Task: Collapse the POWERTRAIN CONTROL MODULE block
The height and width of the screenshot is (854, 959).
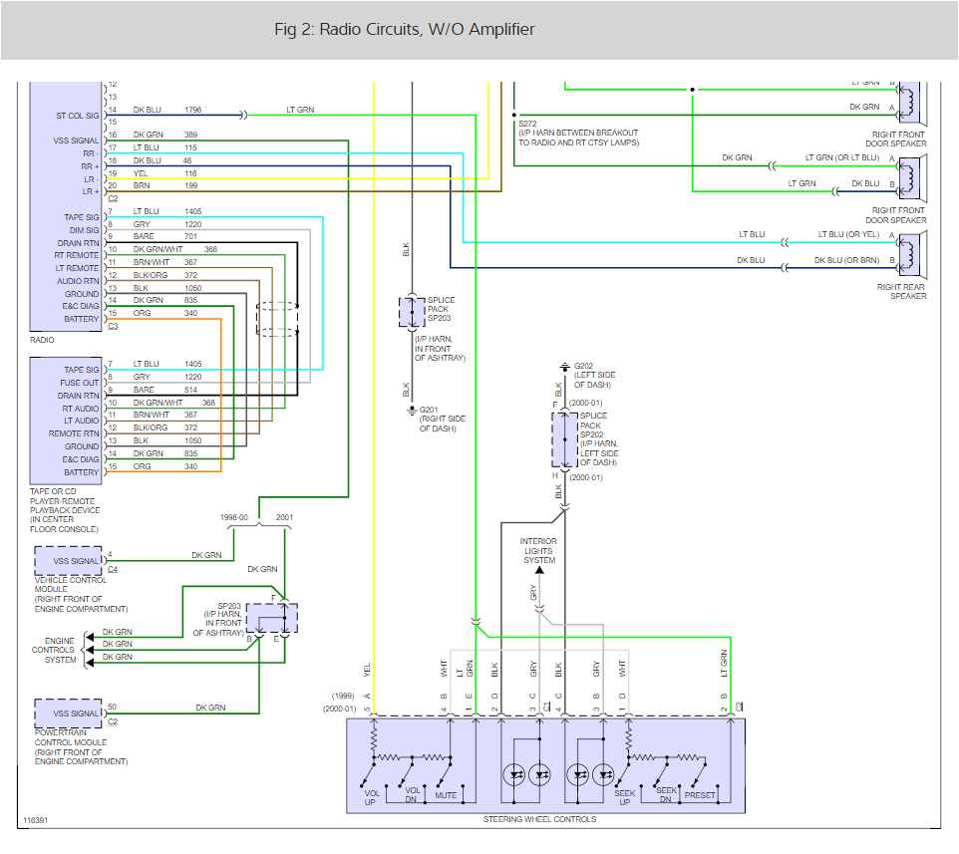Action: click(66, 713)
